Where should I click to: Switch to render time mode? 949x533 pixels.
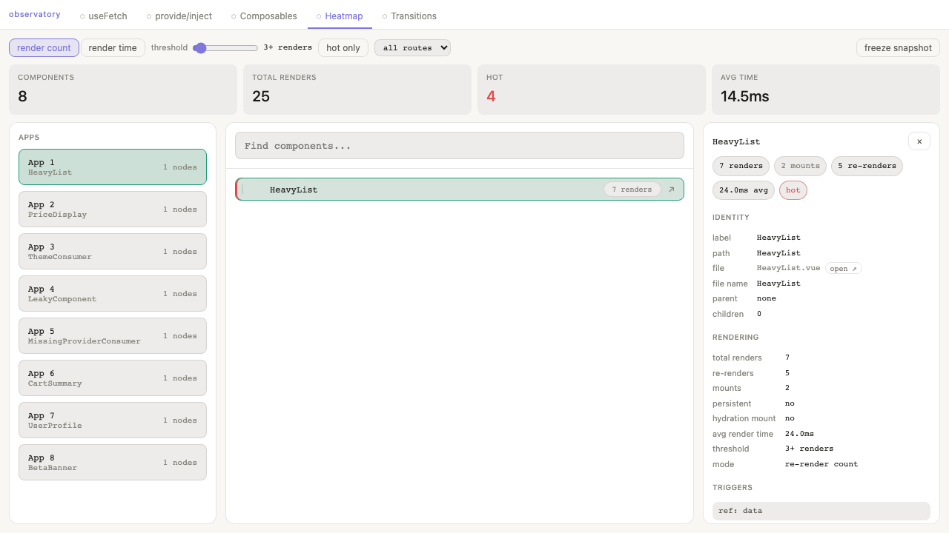[x=113, y=48]
